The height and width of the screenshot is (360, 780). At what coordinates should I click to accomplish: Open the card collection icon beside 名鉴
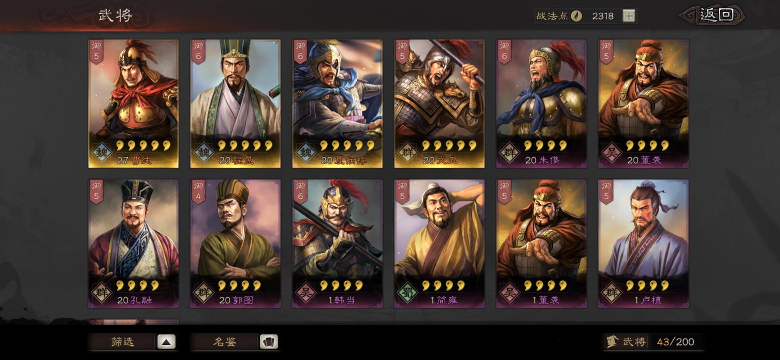point(269,342)
